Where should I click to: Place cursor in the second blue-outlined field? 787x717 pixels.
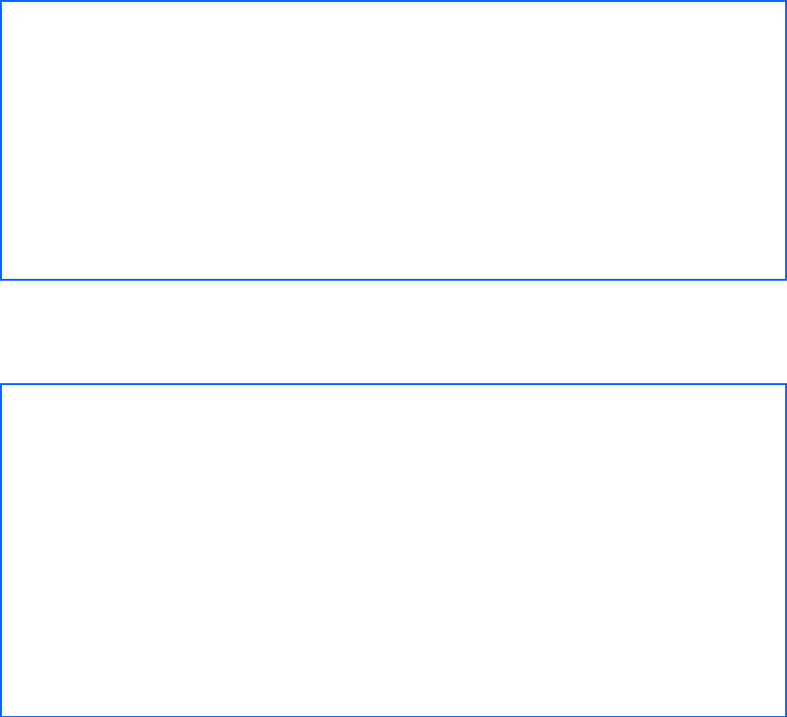coord(393,550)
